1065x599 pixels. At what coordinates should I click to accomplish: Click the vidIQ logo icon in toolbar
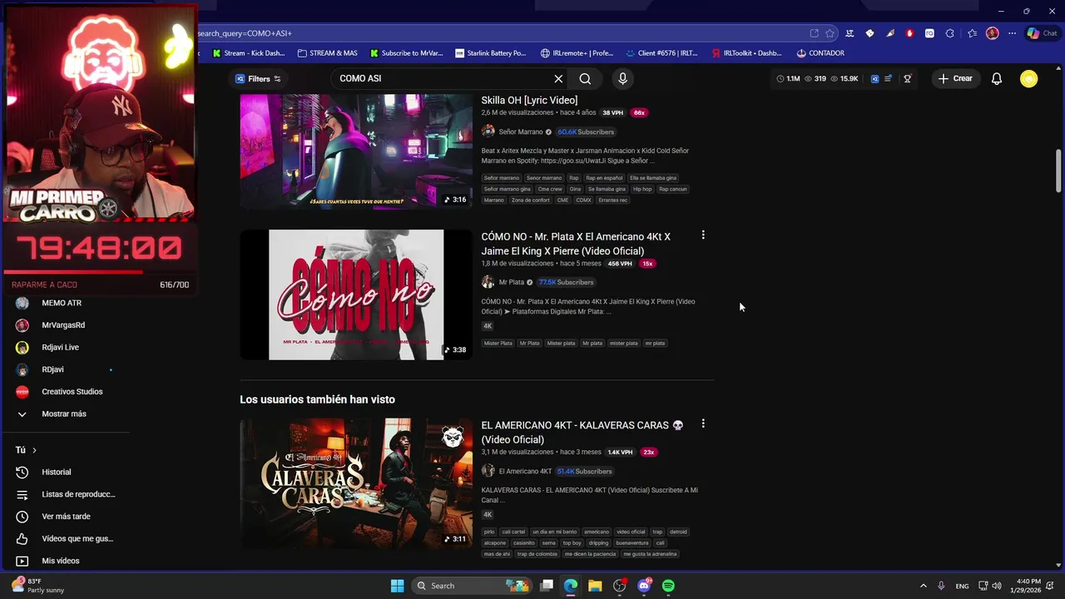tap(874, 78)
